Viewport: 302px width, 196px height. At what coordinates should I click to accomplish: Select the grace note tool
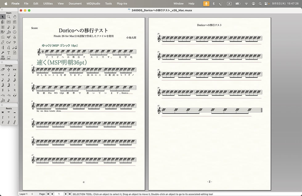(x=9, y=100)
